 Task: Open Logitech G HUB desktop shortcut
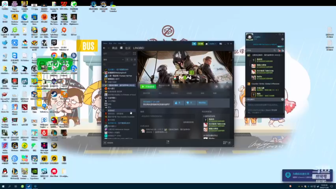[5, 31]
